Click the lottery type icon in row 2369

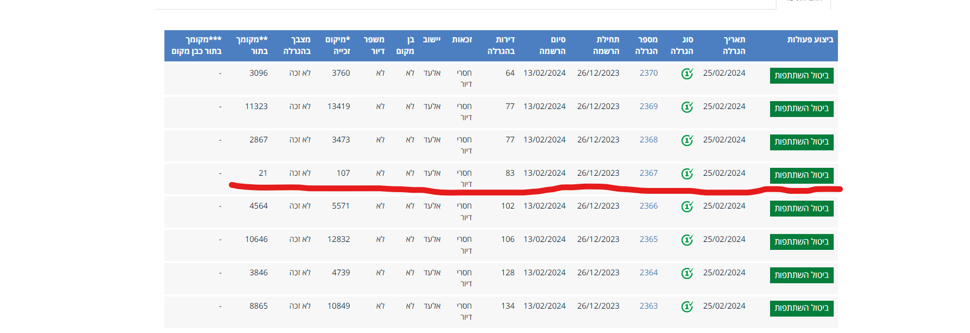coord(687,107)
